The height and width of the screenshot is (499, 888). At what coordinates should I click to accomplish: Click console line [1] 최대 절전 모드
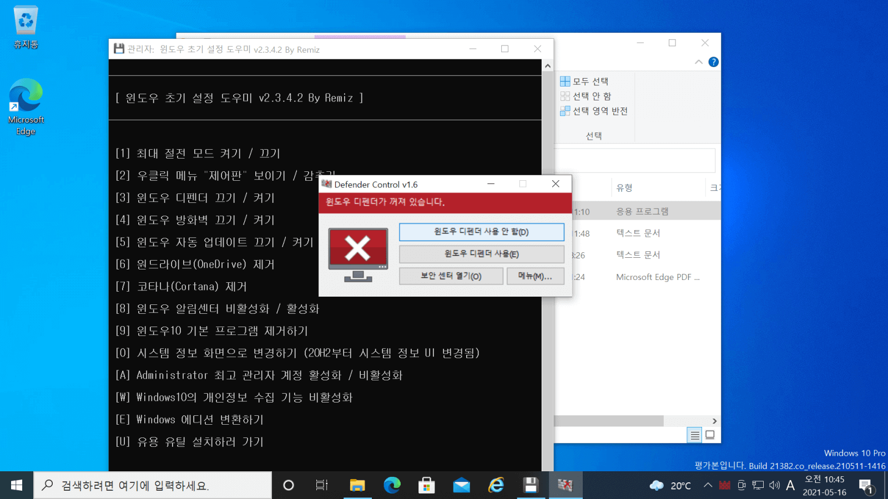click(198, 153)
